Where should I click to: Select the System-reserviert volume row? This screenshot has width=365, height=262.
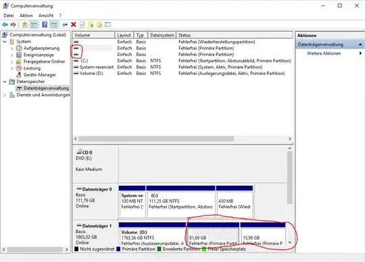click(x=182, y=67)
